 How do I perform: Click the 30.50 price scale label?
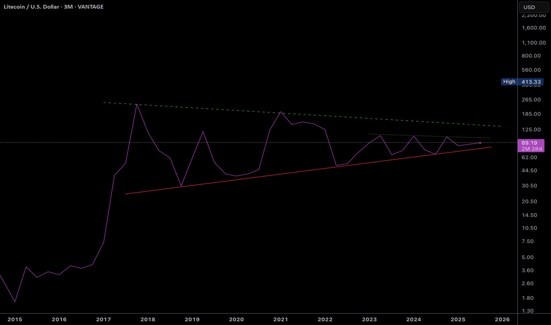[529, 186]
